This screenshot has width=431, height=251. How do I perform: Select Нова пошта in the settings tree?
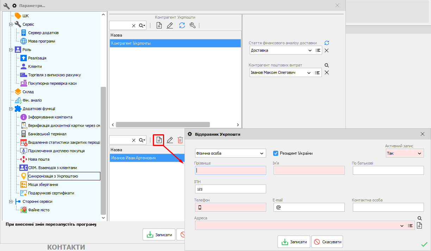tap(38, 159)
